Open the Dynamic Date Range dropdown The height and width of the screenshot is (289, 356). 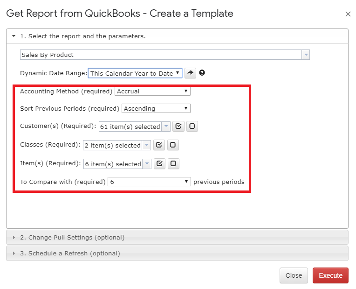[135, 73]
